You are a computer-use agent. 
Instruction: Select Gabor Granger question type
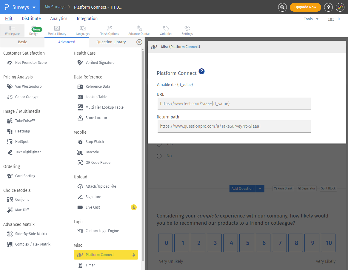point(23,97)
